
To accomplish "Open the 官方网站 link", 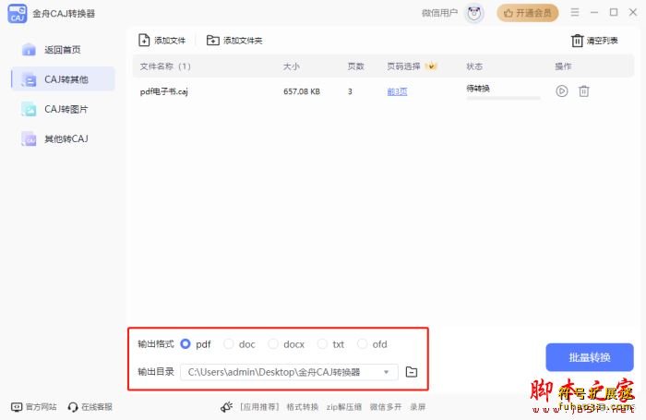I will (34, 407).
